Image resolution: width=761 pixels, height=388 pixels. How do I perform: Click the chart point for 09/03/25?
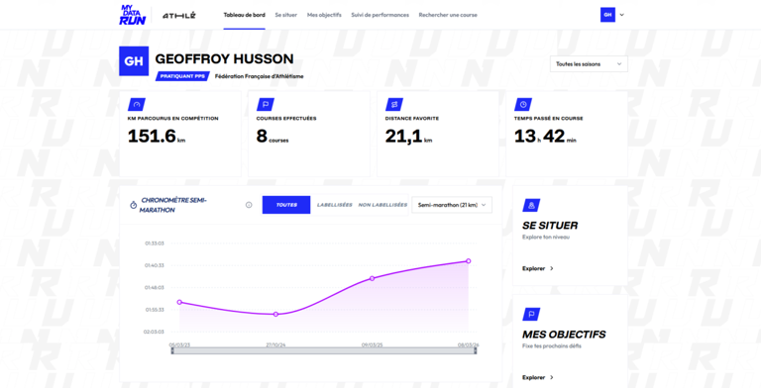point(373,278)
